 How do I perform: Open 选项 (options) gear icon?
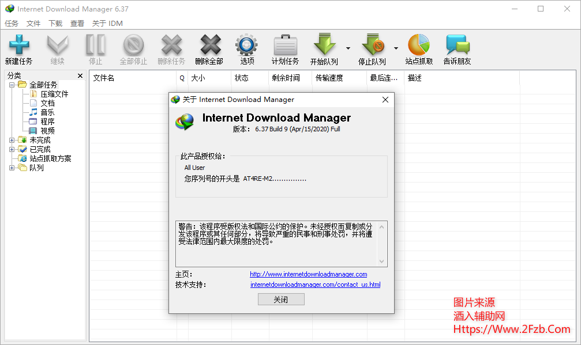(x=247, y=46)
